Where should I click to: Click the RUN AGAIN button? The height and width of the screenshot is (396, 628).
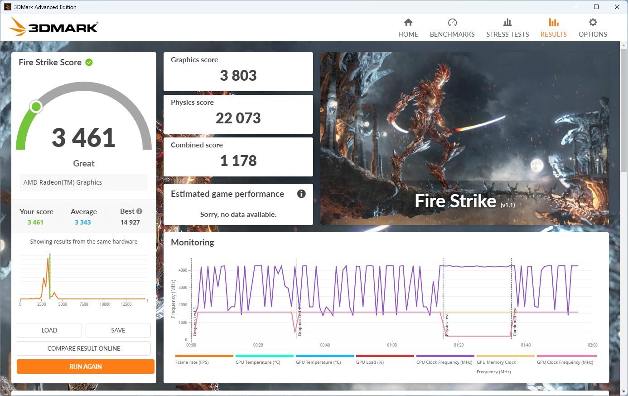pos(86,367)
